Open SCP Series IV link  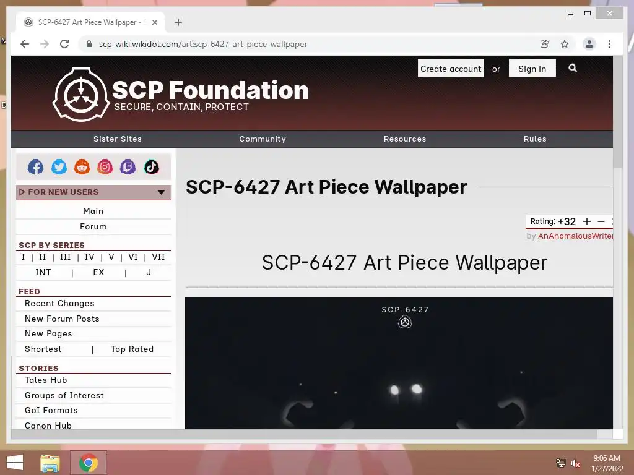point(89,257)
